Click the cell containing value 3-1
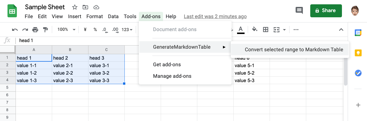This screenshot has height=121, width=367. (106, 65)
